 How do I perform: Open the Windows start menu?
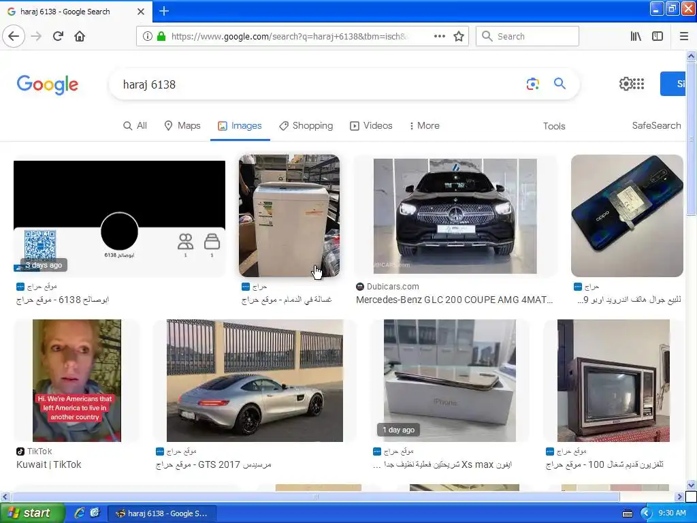pyautogui.click(x=31, y=513)
